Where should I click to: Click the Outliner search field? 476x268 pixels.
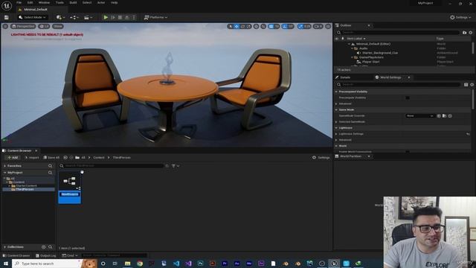[399, 32]
